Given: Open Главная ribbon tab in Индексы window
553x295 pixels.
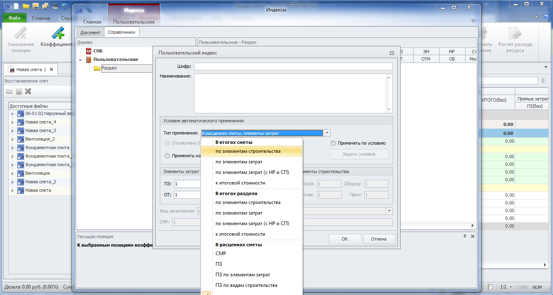Looking at the screenshot, I should coord(92,22).
